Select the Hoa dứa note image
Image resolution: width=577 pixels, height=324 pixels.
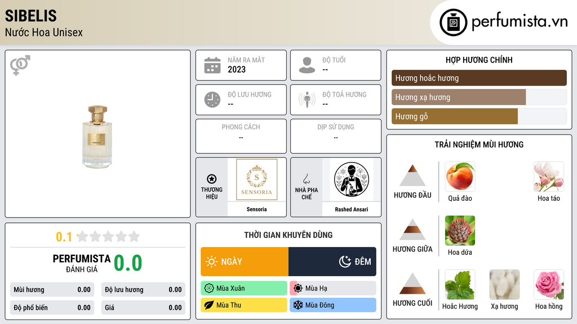point(460,231)
